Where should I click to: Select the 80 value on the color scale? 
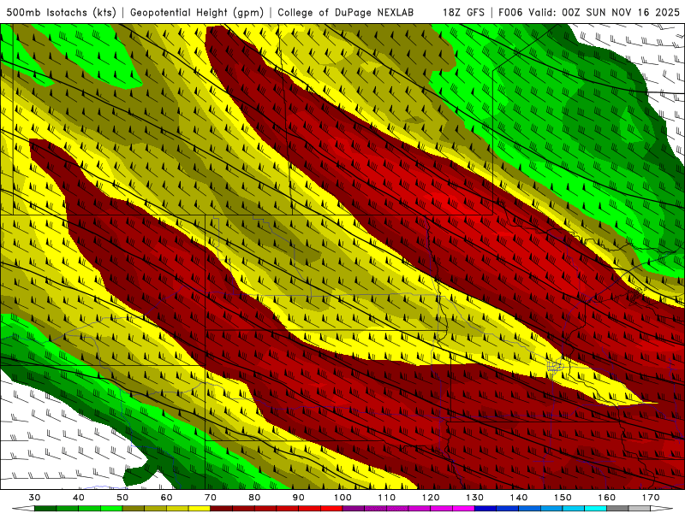click(x=254, y=498)
